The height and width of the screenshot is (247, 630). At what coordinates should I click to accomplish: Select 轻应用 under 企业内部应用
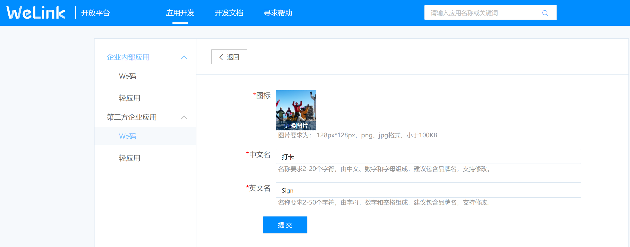coord(130,98)
